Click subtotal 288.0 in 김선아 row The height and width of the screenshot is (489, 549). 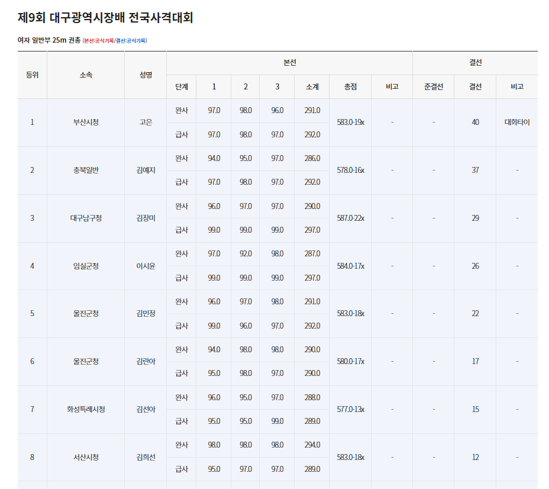(x=312, y=398)
